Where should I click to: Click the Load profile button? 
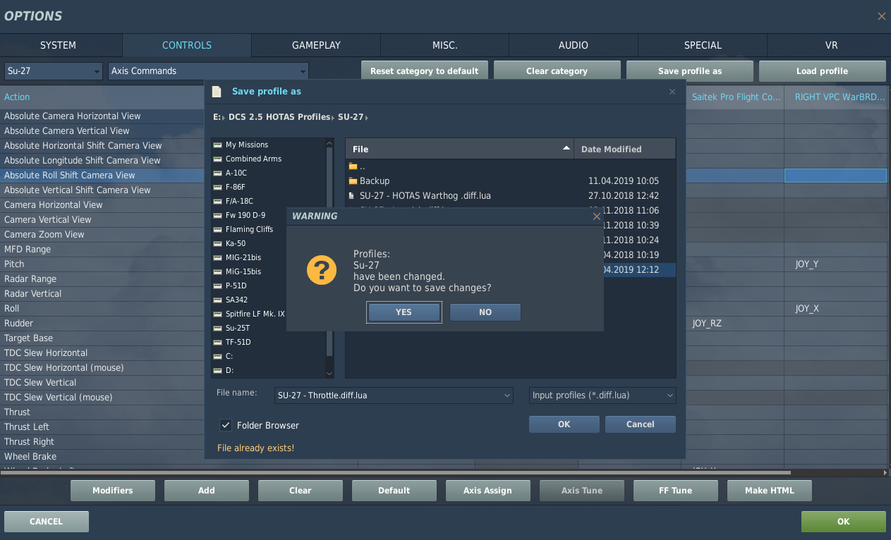coord(823,71)
